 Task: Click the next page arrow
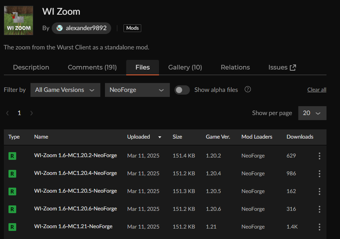pos(32,113)
